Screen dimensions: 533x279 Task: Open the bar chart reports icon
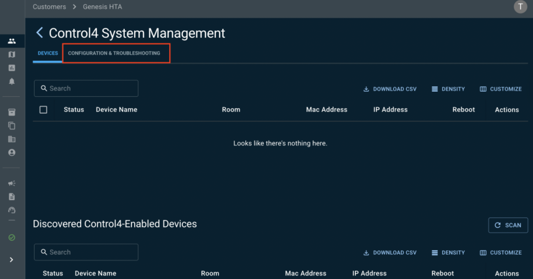click(x=12, y=68)
